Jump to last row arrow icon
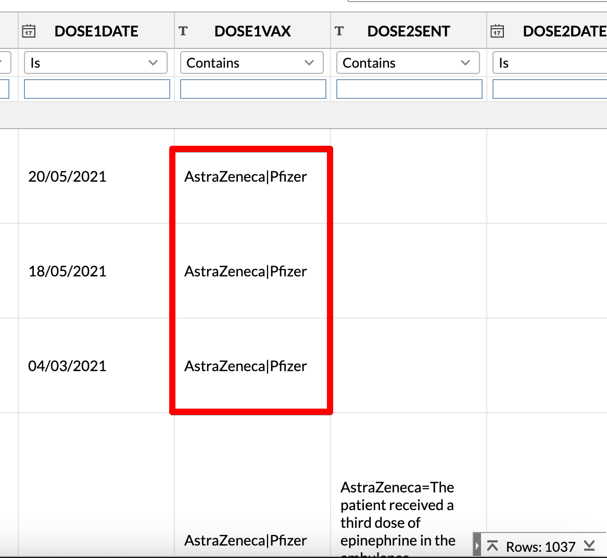 [589, 546]
